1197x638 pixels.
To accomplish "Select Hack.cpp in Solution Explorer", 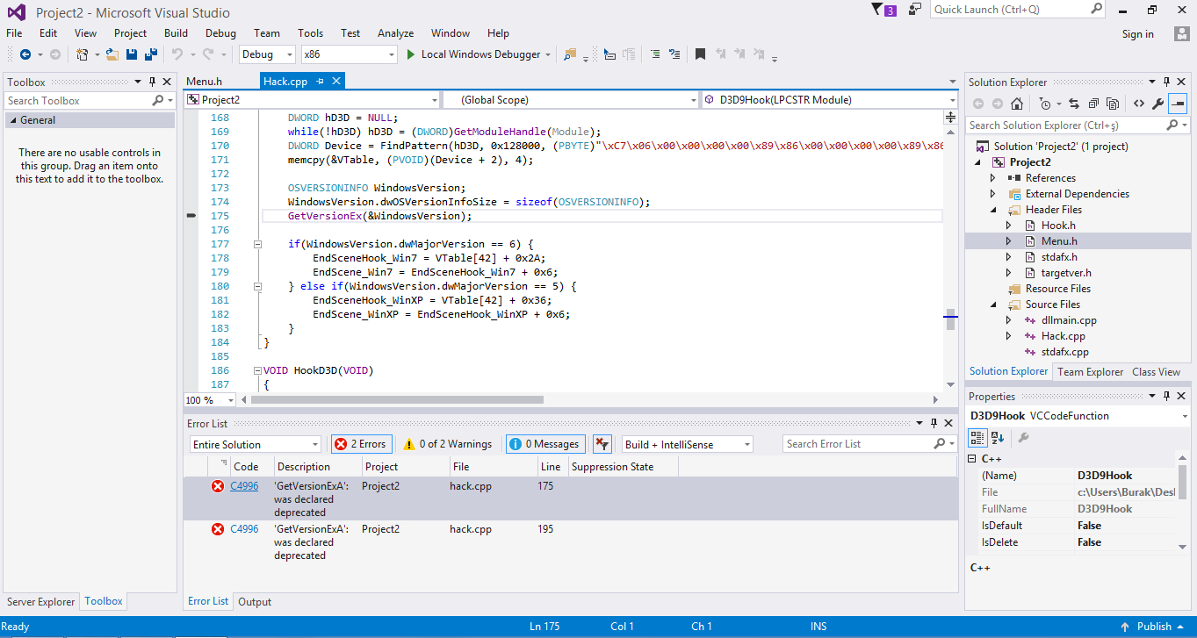I will (1063, 336).
